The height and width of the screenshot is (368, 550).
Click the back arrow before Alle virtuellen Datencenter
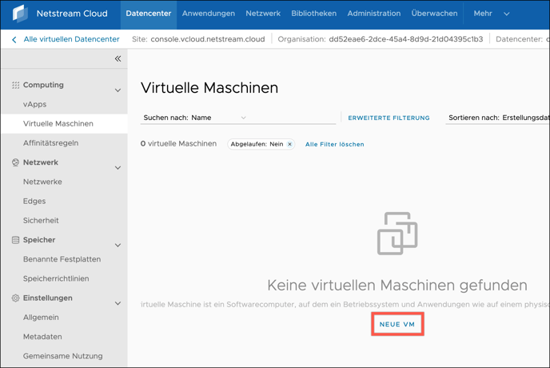click(x=14, y=39)
